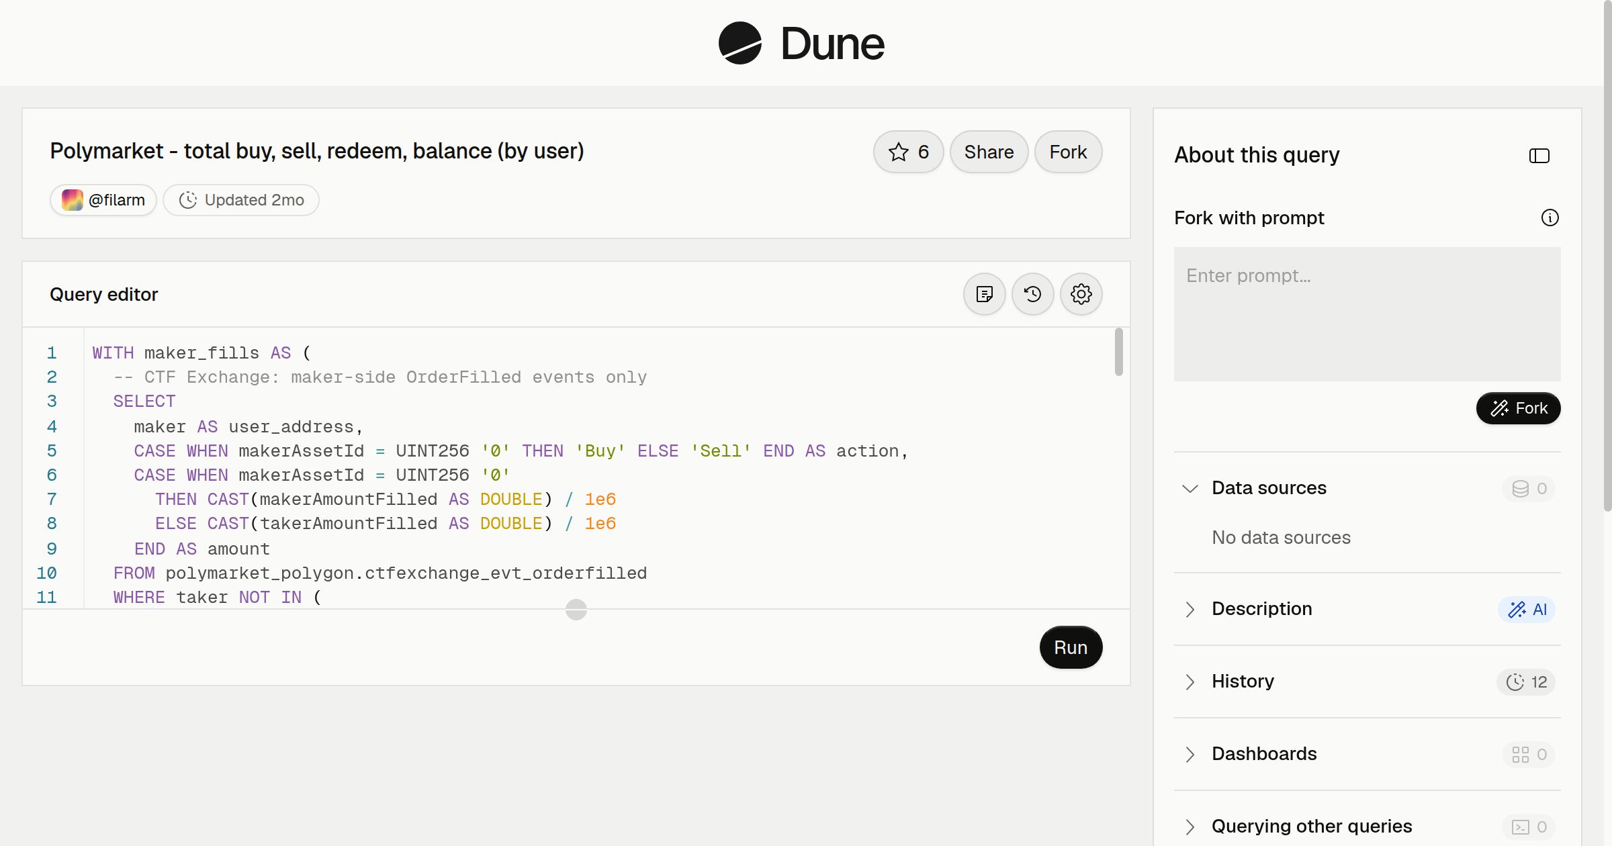Image resolution: width=1612 pixels, height=846 pixels.
Task: Click the editor resize handle circle
Action: 576,610
